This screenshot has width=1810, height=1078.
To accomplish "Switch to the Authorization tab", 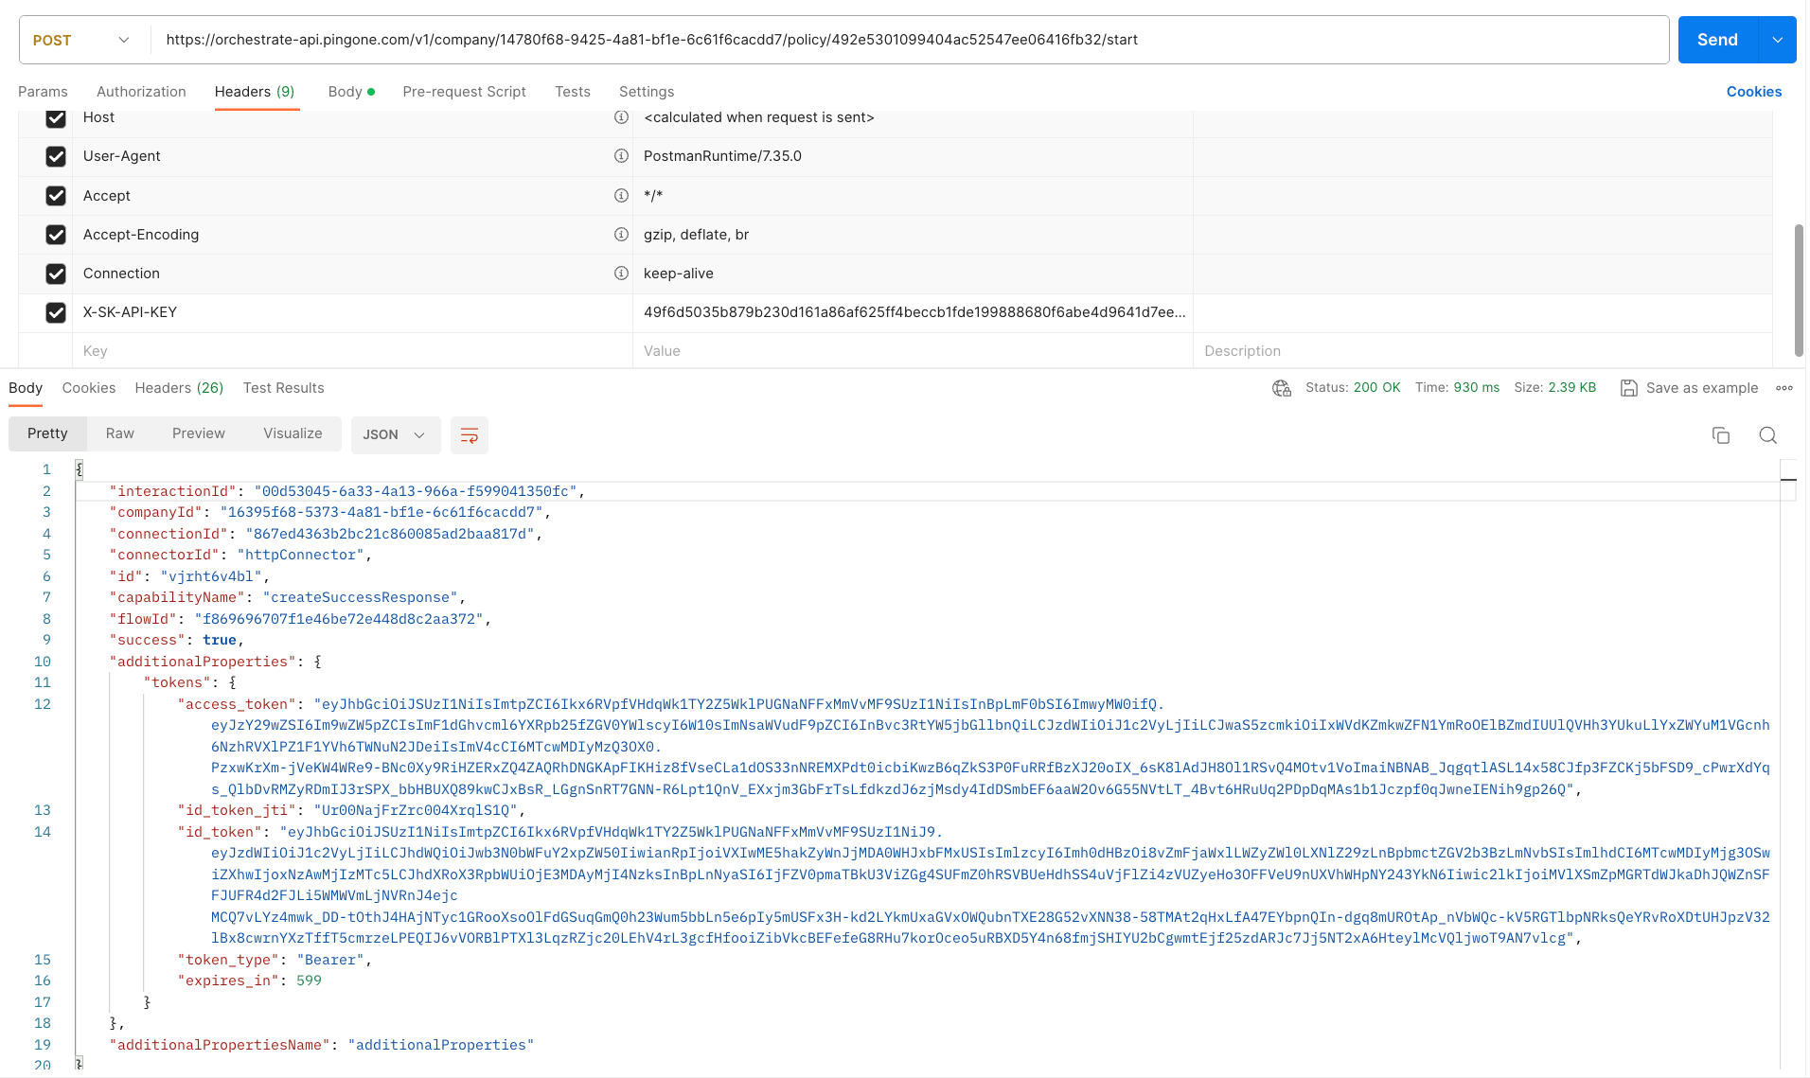I will point(141,92).
